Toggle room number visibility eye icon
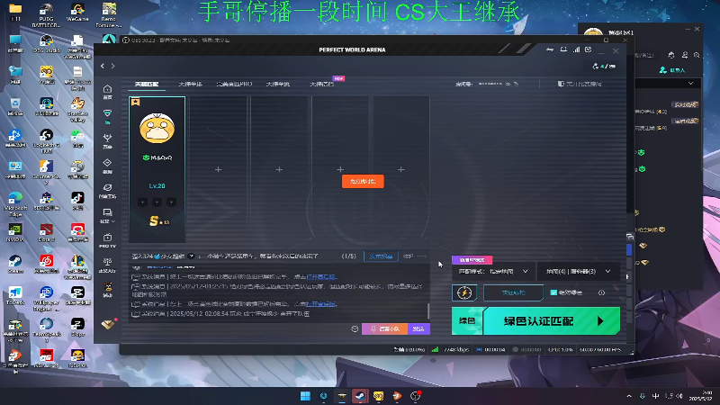720x405 pixels. click(508, 84)
